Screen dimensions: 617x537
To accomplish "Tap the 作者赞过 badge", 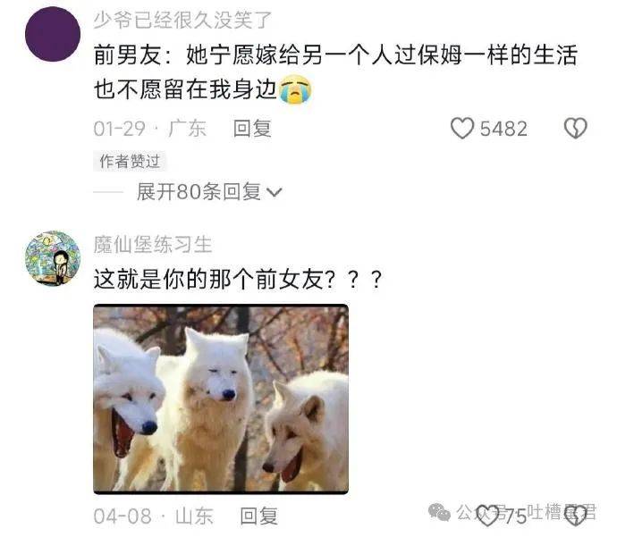I will point(130,161).
